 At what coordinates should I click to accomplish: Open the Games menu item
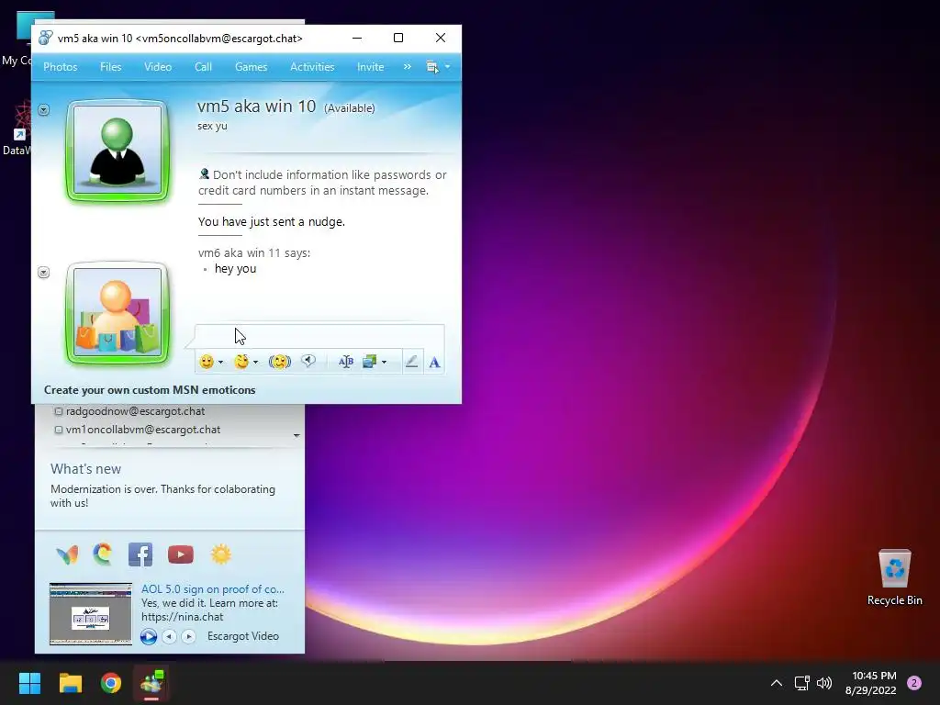(251, 66)
